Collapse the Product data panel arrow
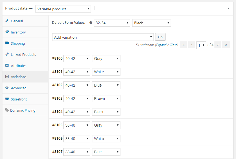 click(x=228, y=8)
